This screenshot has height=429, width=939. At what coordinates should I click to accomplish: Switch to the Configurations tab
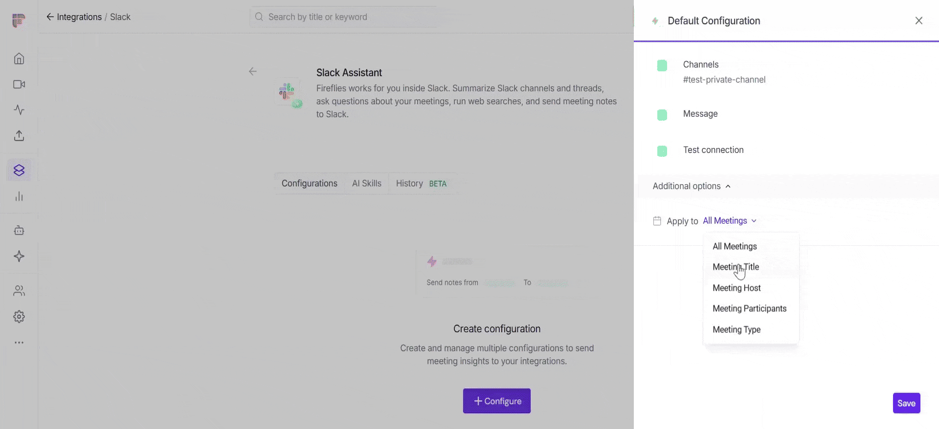(x=310, y=183)
